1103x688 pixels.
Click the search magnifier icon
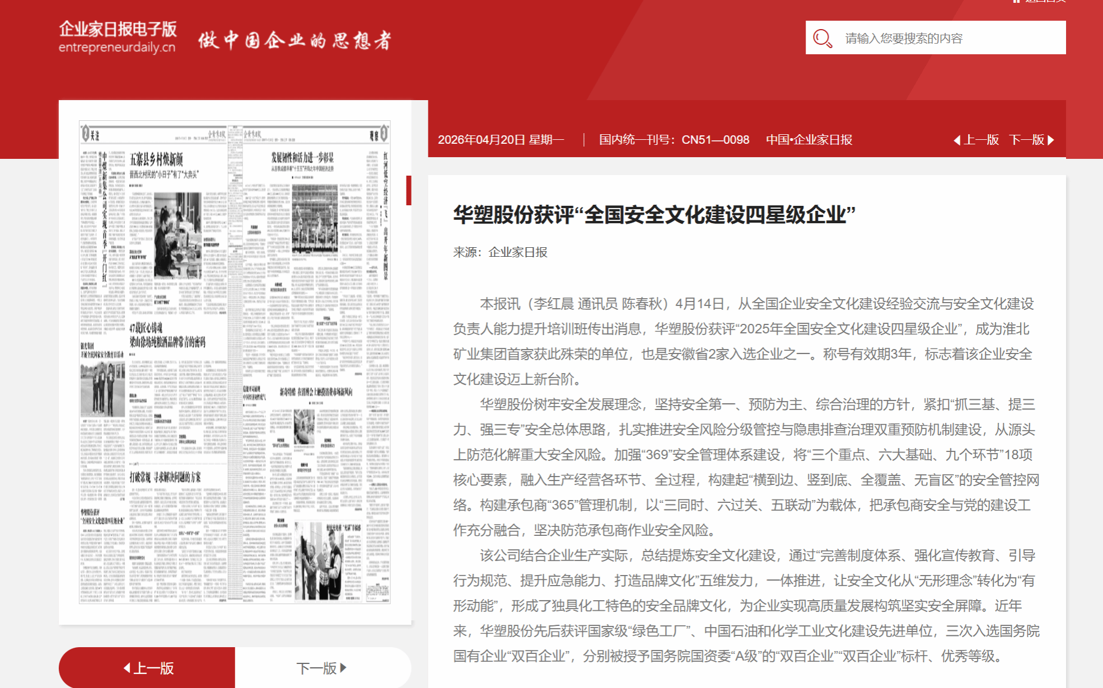[x=822, y=39]
